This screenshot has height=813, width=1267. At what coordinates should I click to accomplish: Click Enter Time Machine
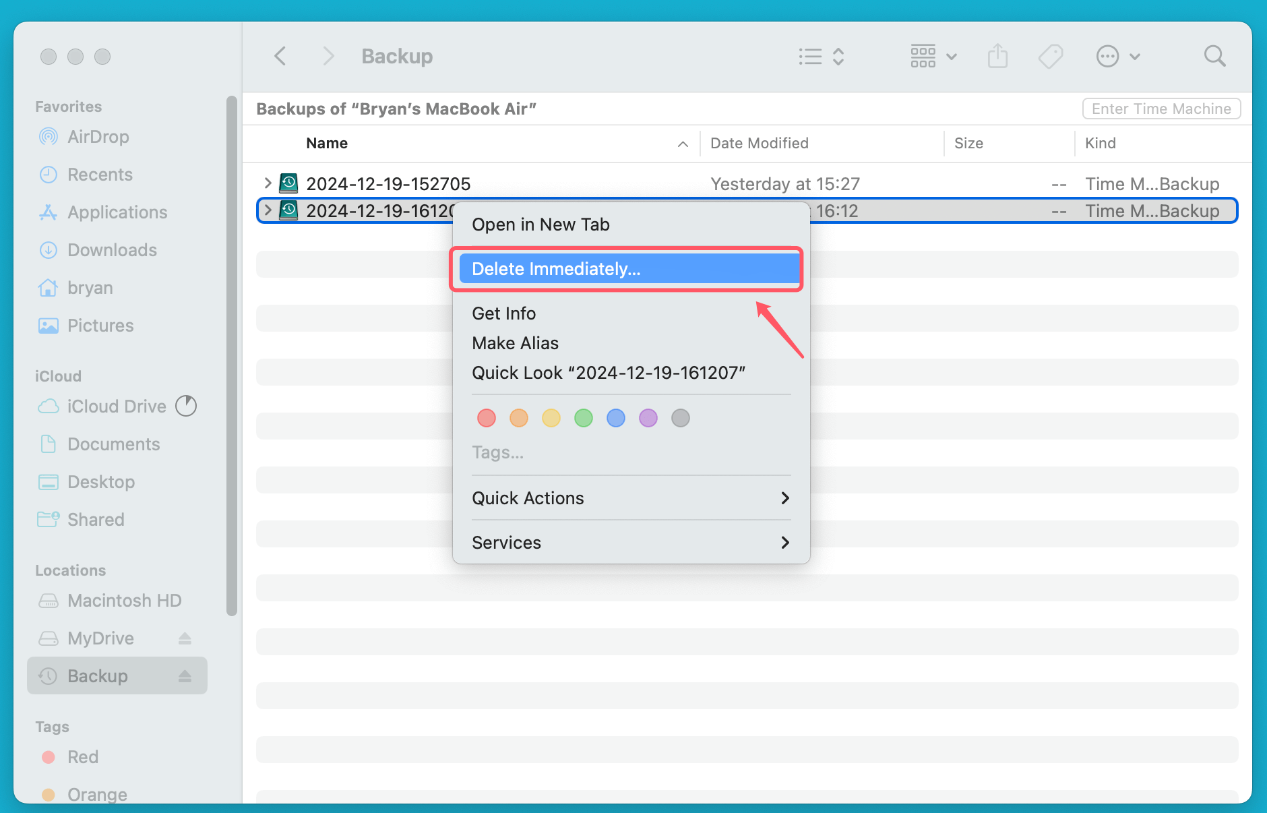coord(1161,109)
